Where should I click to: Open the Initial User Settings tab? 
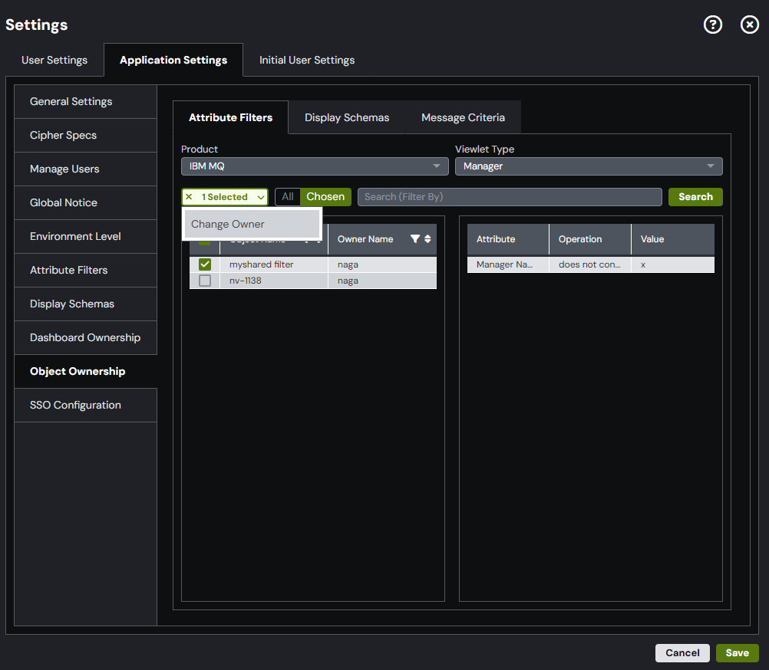(x=307, y=61)
